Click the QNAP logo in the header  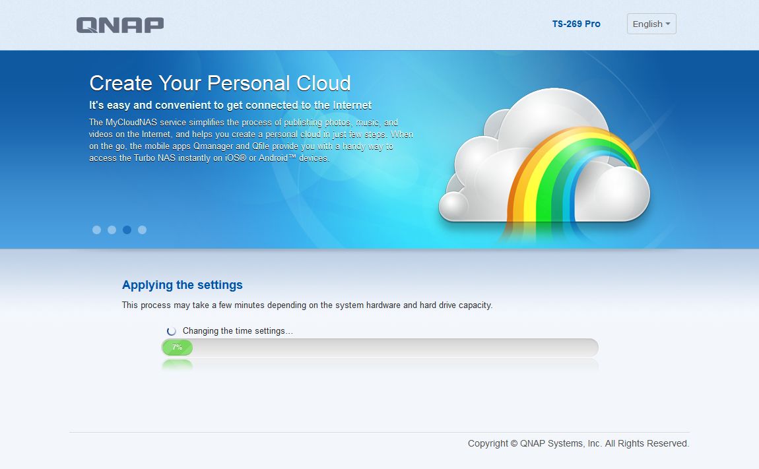pos(120,25)
